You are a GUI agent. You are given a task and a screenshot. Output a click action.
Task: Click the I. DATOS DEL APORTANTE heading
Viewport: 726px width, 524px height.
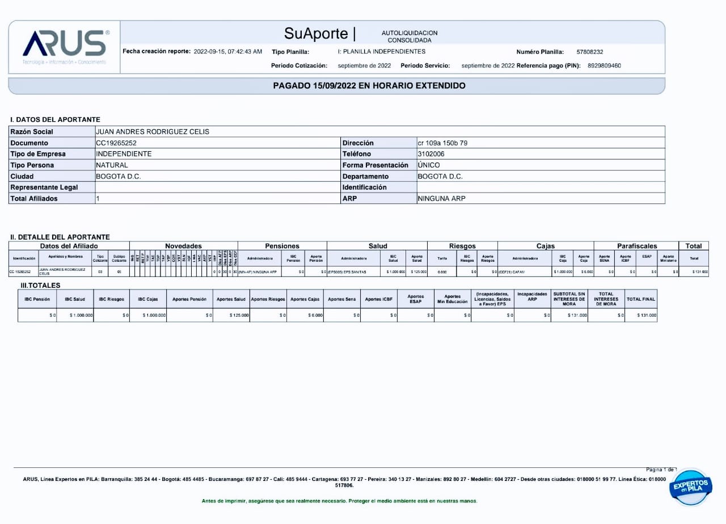coord(55,120)
